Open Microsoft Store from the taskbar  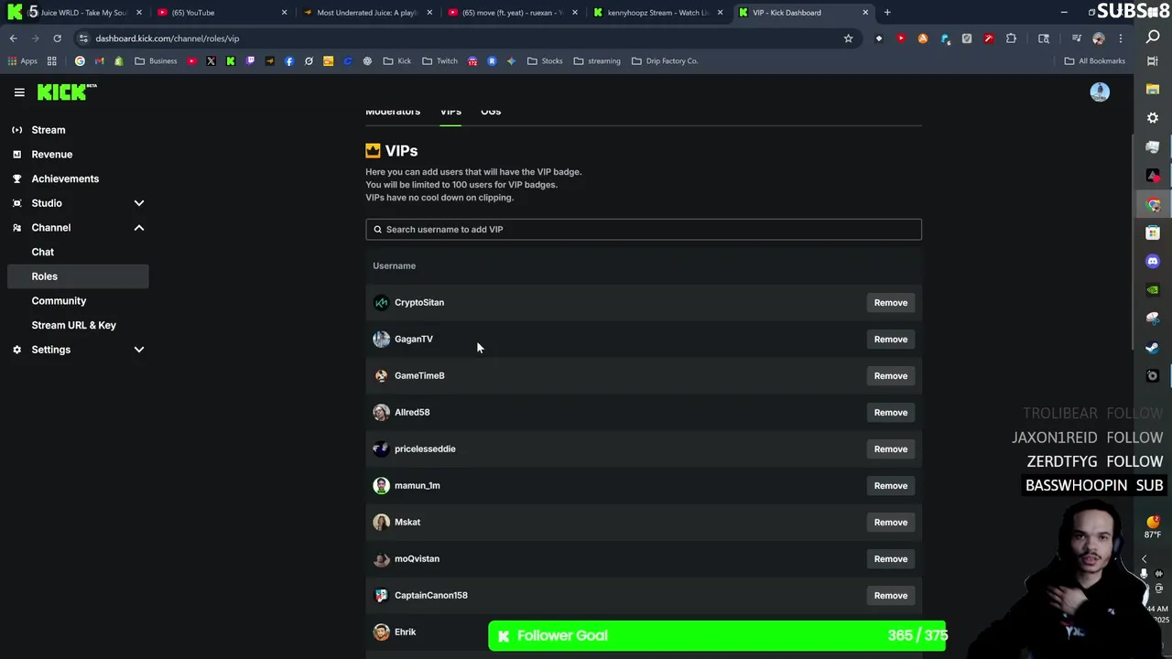tap(1153, 232)
